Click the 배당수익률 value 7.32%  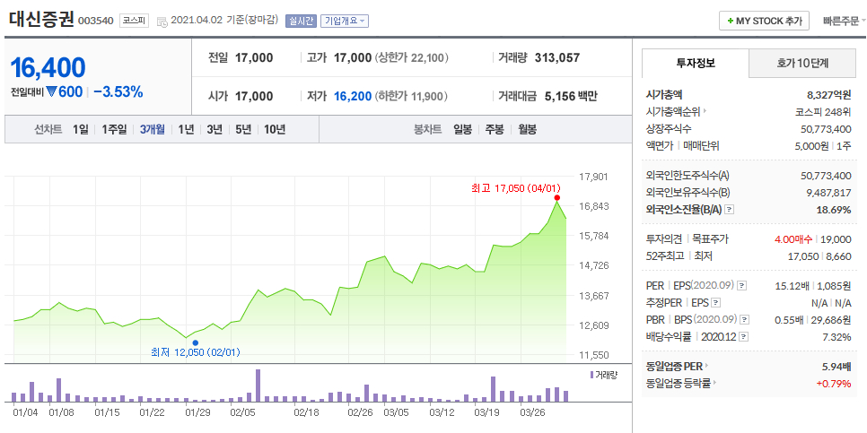coord(837,337)
